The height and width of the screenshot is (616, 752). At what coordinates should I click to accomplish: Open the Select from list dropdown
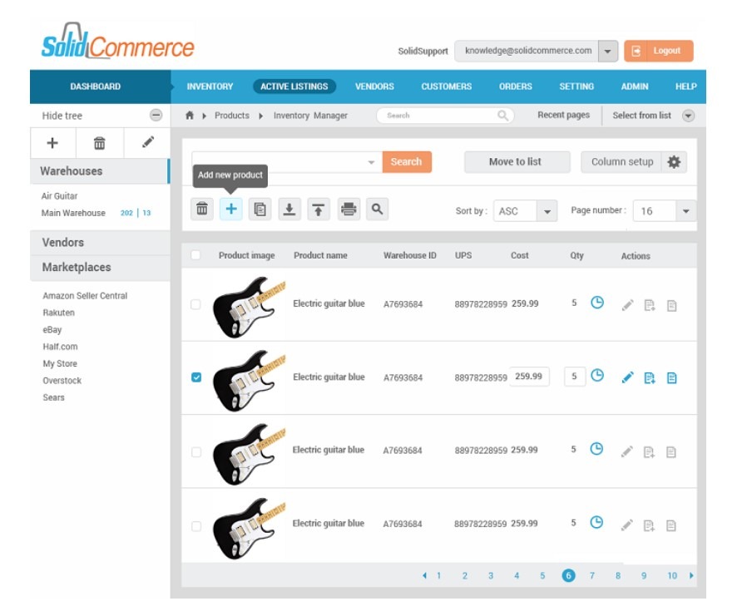pyautogui.click(x=688, y=116)
